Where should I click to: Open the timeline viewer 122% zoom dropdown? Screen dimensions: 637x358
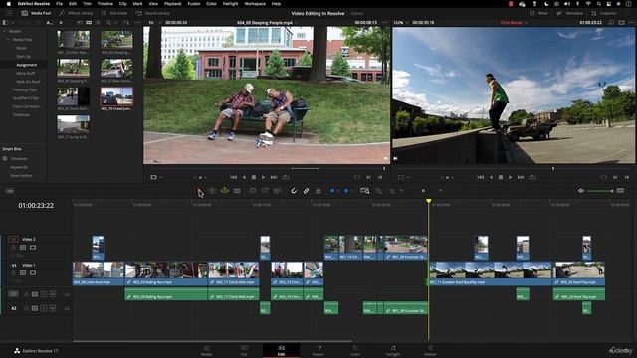(x=400, y=22)
